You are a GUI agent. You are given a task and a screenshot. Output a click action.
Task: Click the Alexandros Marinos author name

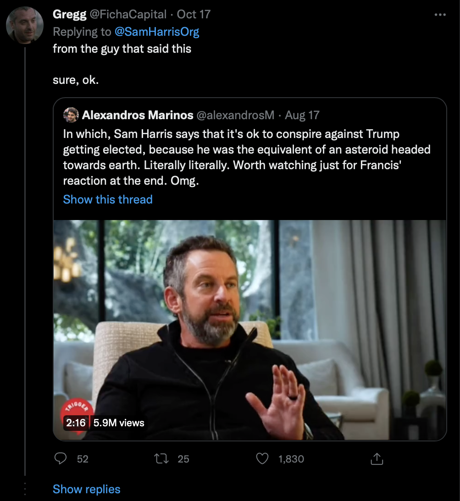tap(138, 115)
